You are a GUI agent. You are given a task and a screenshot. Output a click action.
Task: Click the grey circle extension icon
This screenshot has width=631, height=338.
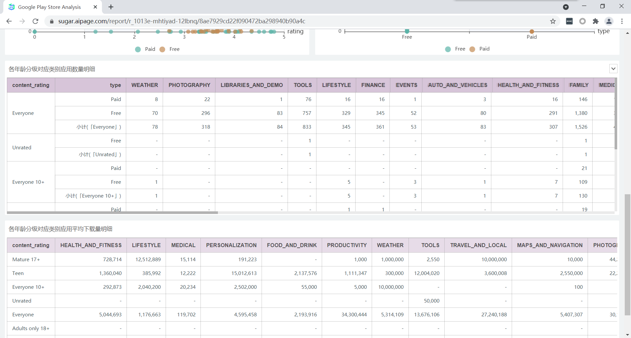click(x=582, y=21)
